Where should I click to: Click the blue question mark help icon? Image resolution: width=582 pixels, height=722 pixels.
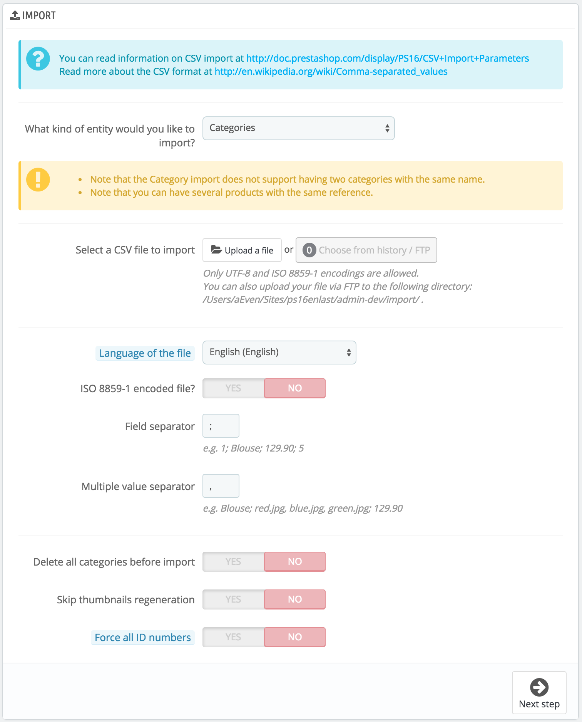[38, 59]
